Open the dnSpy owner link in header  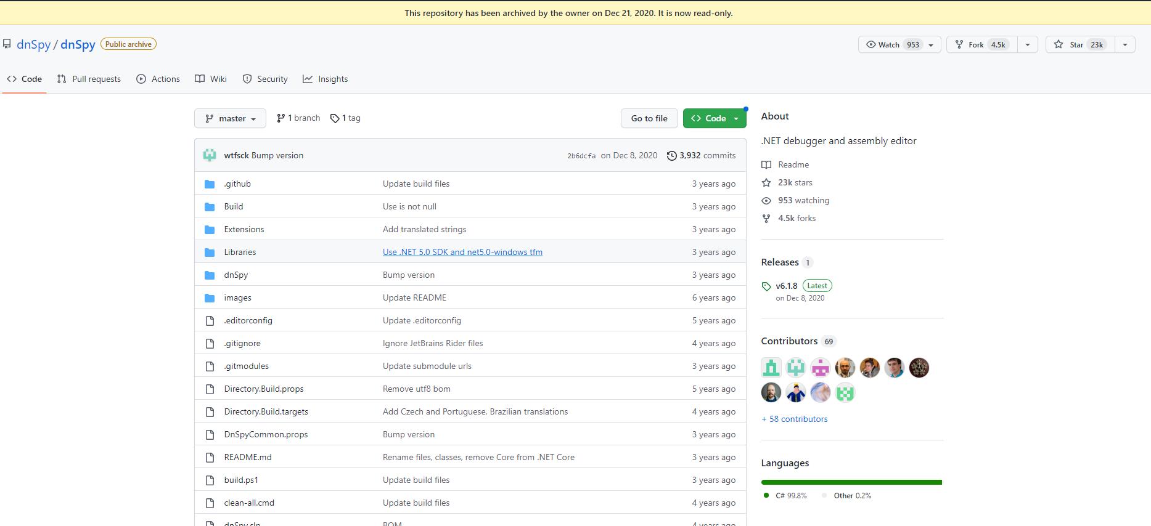34,44
